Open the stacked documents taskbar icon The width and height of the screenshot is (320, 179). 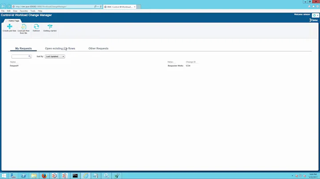click(96, 176)
